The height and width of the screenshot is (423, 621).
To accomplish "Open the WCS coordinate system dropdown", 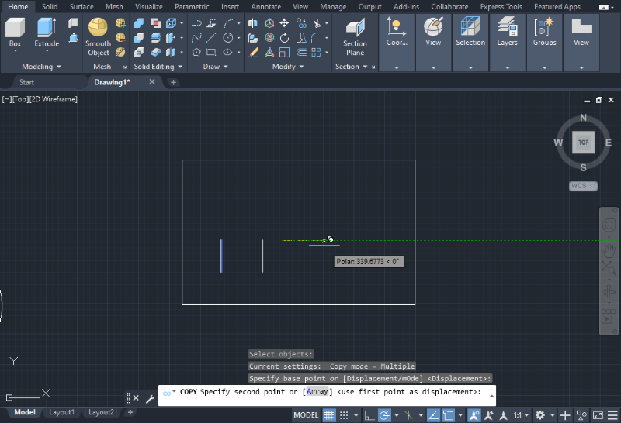I will [583, 186].
